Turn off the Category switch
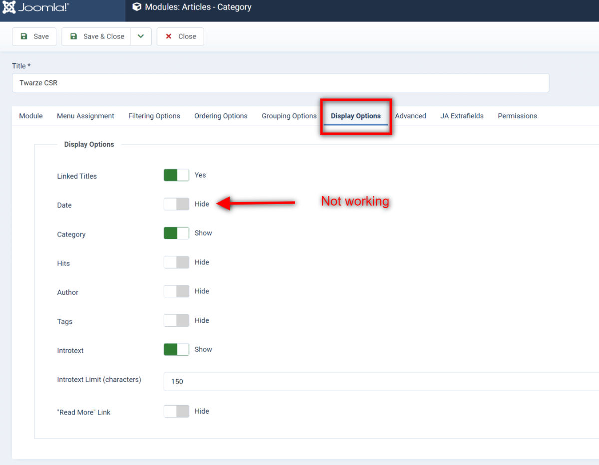This screenshot has width=599, height=465. coord(176,233)
